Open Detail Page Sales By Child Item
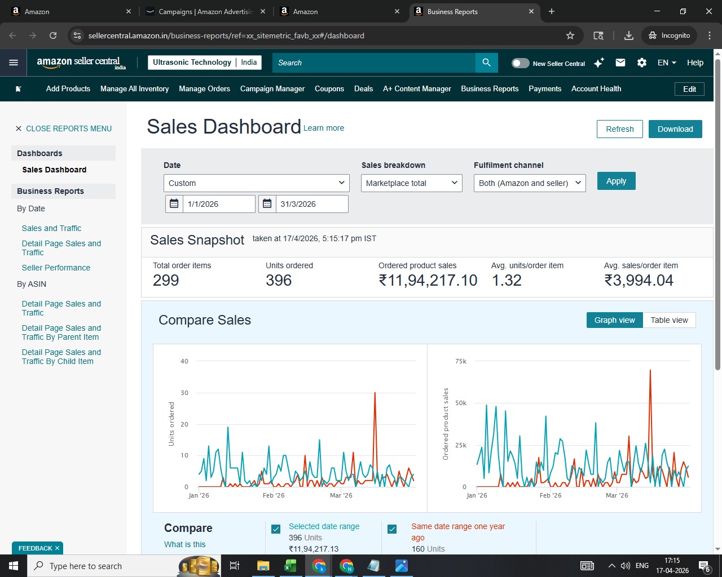This screenshot has height=577, width=722. click(x=61, y=357)
